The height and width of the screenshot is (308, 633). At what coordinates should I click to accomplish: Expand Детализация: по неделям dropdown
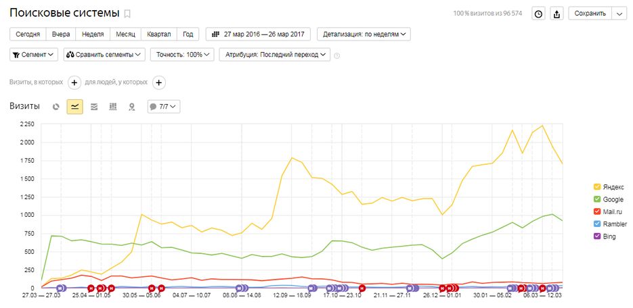click(x=364, y=34)
